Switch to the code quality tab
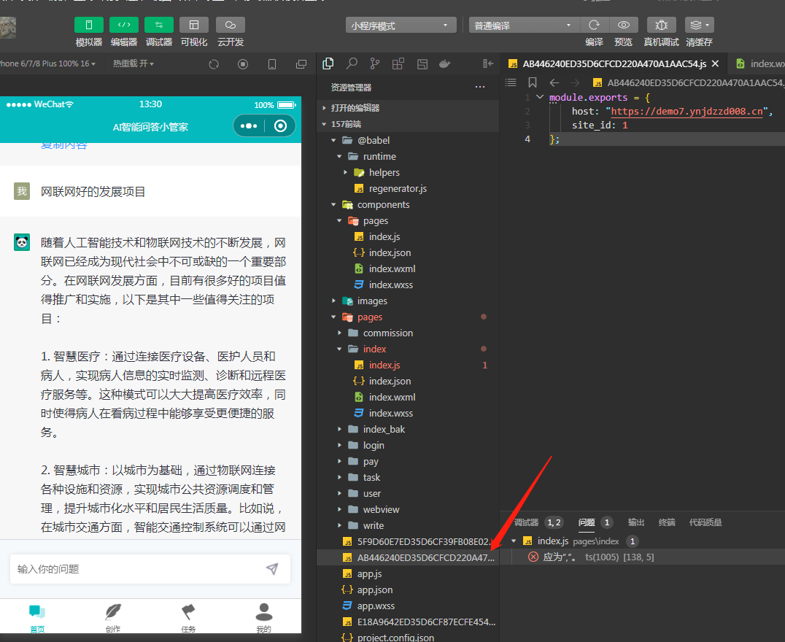785x642 pixels. click(705, 522)
